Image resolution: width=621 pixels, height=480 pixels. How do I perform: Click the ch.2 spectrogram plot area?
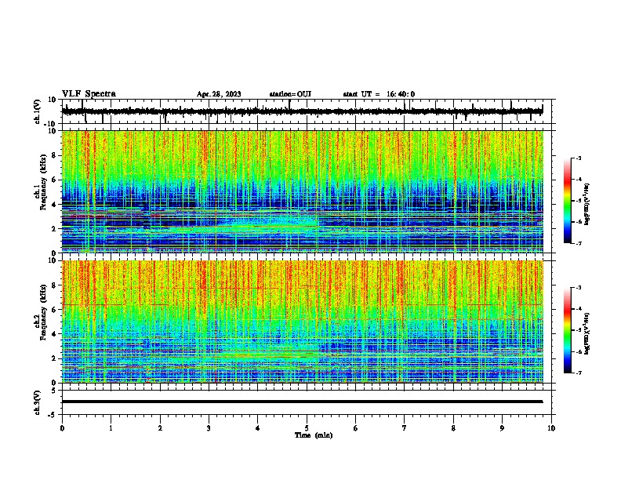click(303, 322)
